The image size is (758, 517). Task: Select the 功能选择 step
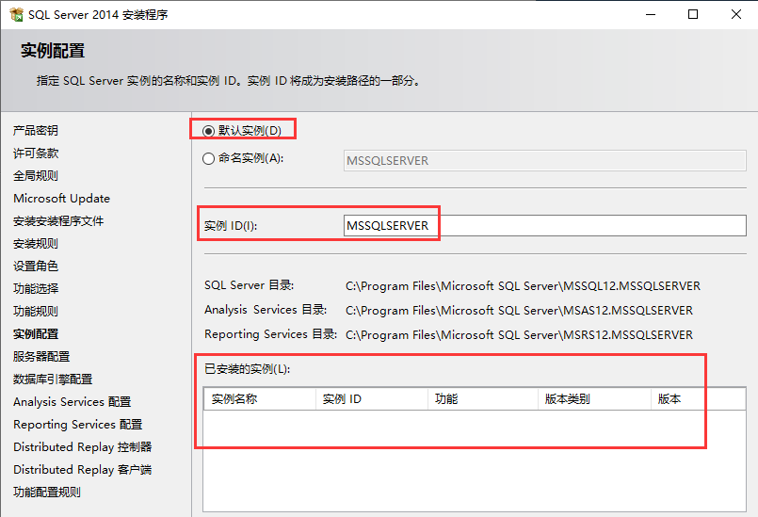(x=36, y=289)
